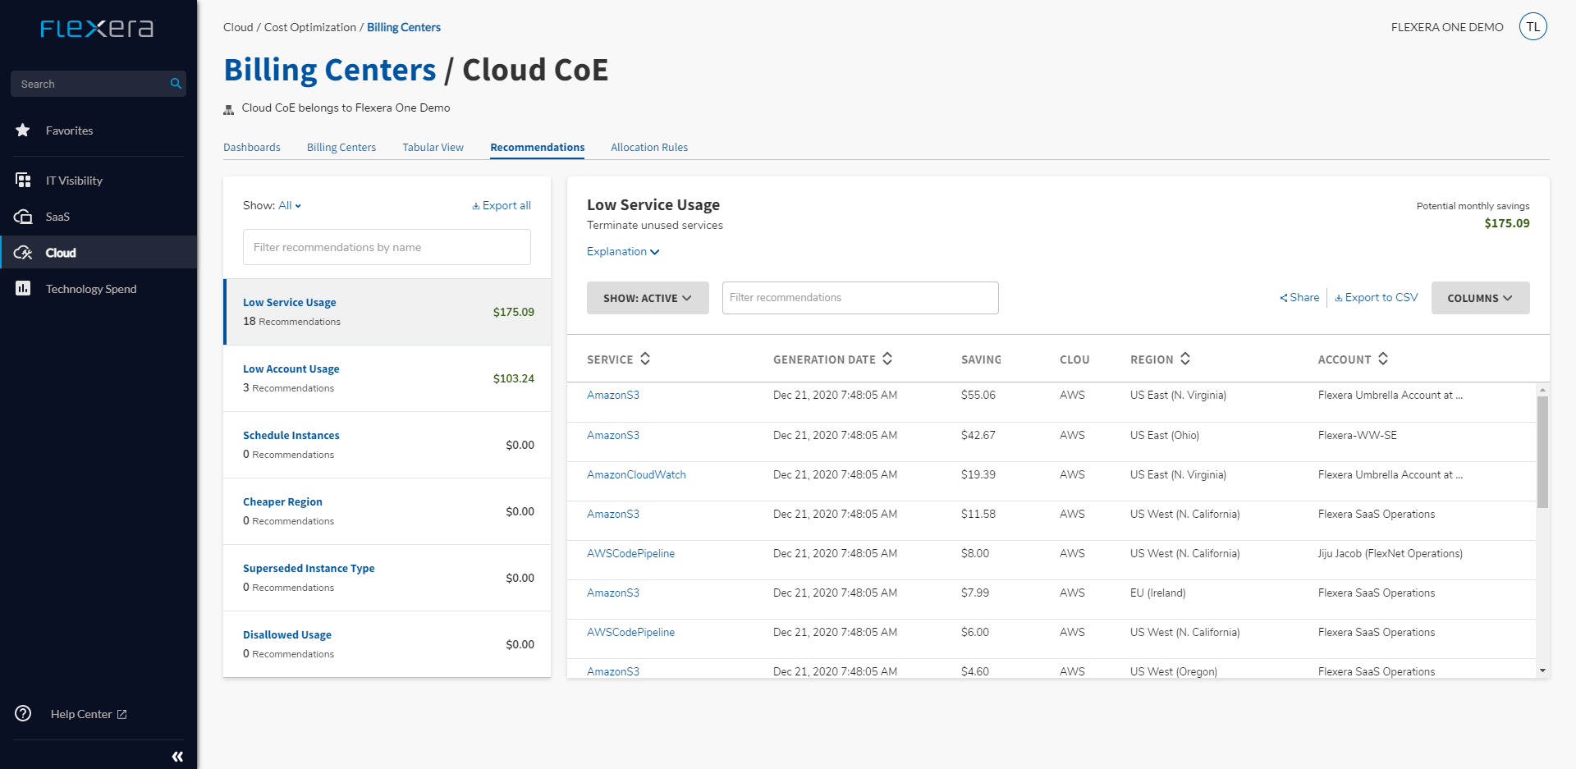Click the table's vertical scrollbar thumb
1576x769 pixels.
coord(1542,451)
